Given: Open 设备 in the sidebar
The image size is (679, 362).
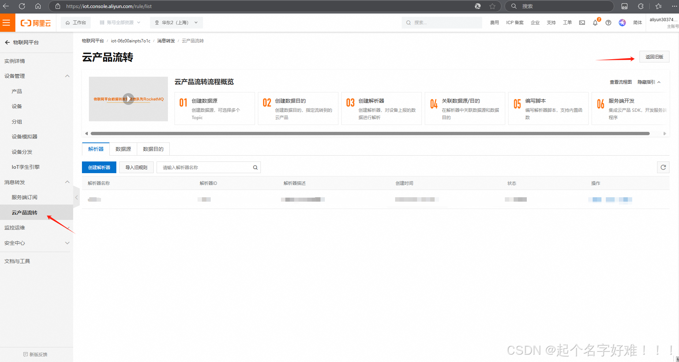Looking at the screenshot, I should tap(17, 106).
